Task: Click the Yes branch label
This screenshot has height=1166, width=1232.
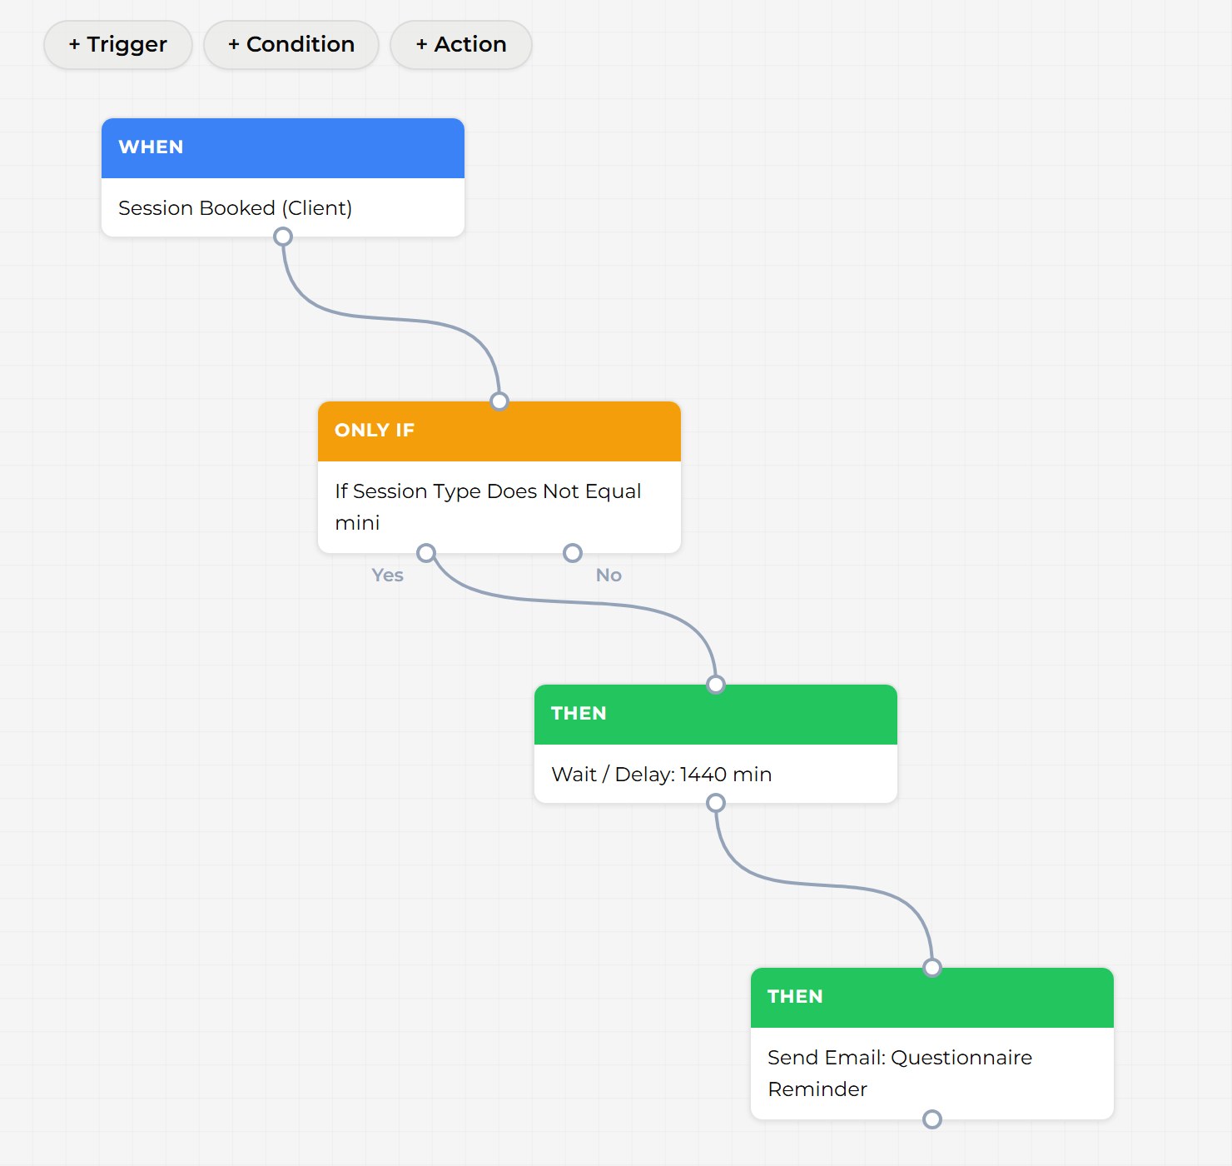Action: (x=387, y=576)
